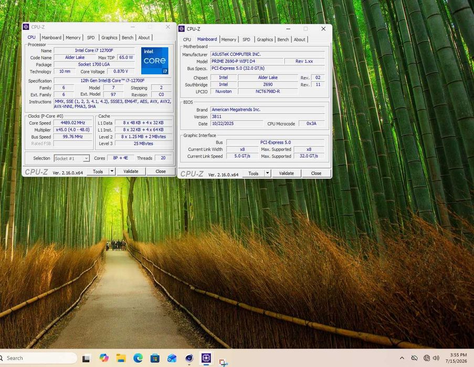
Task: Click the round camera-like app in taskbar
Action: pos(189,358)
